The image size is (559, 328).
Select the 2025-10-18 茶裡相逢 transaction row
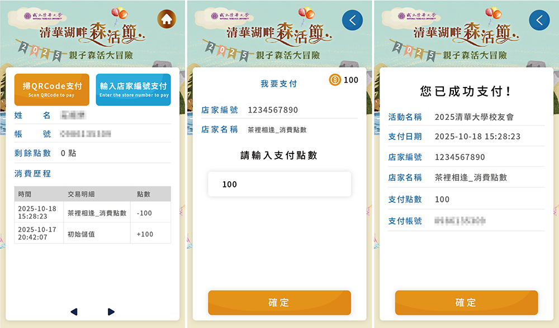point(93,213)
